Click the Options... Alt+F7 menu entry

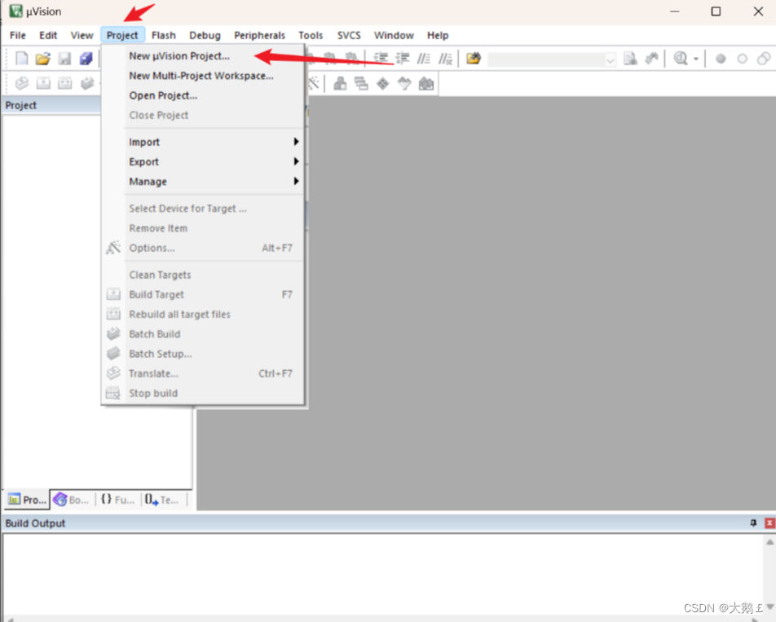(203, 248)
